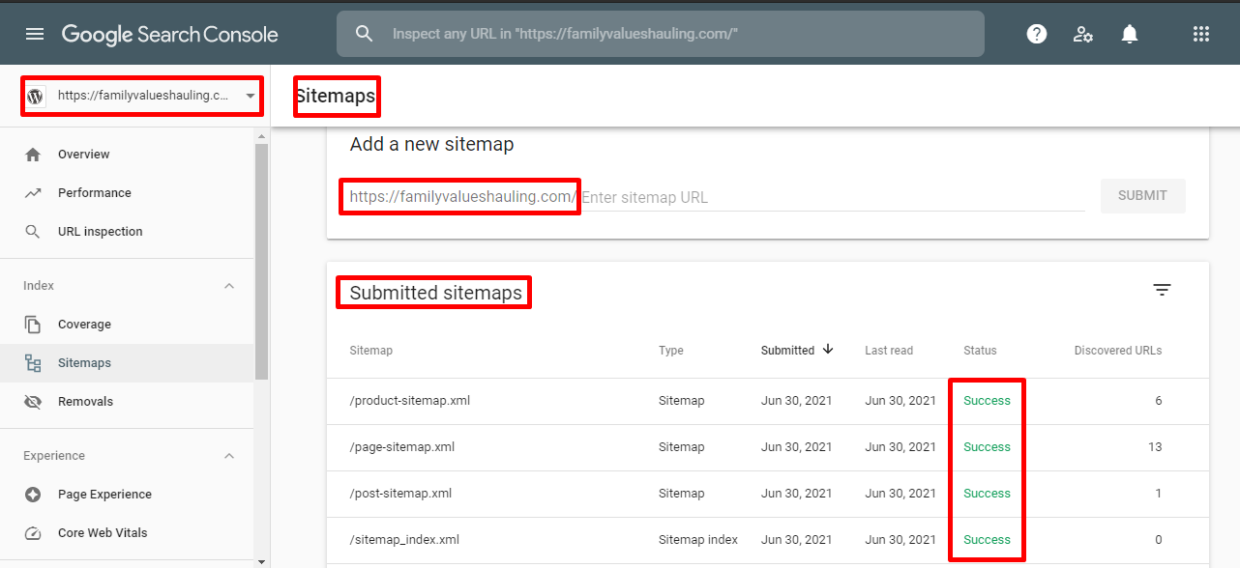Open the Google apps grid
The width and height of the screenshot is (1240, 568).
pyautogui.click(x=1201, y=34)
